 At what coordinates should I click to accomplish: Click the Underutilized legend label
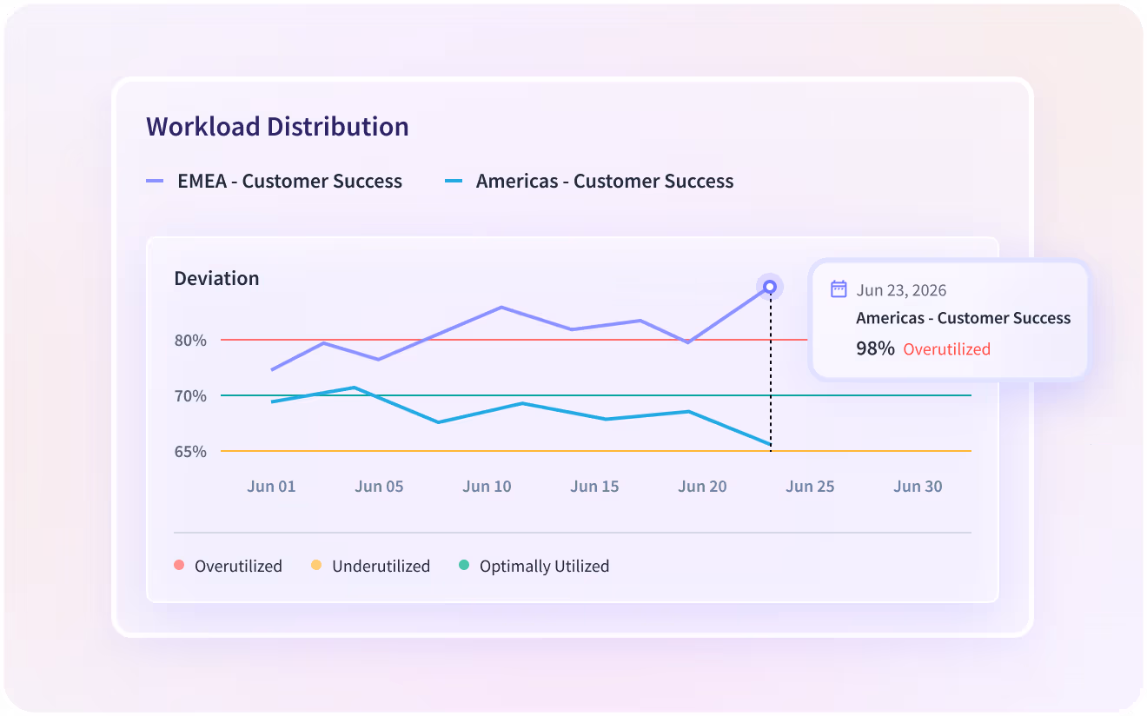[381, 566]
